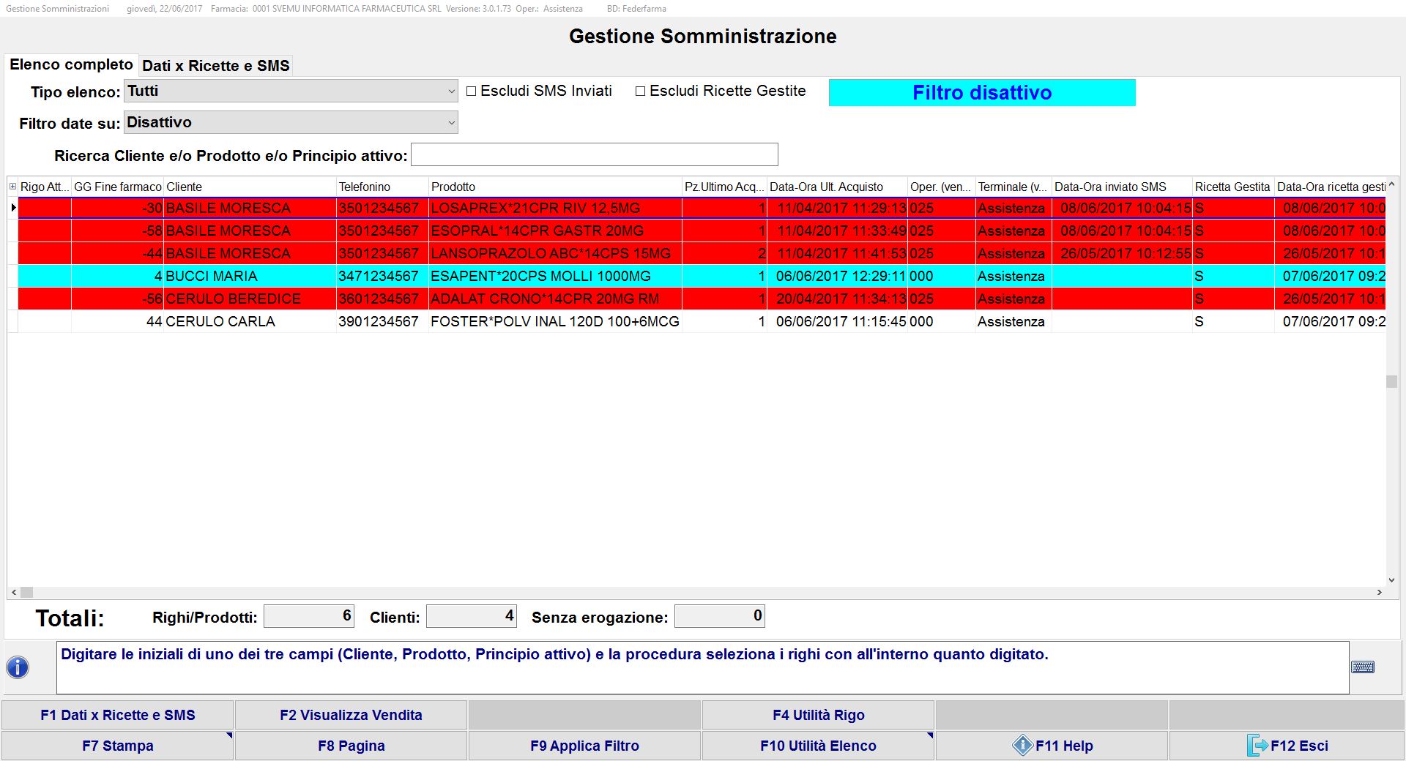Click F2 Visualizza Vendita button
The image size is (1406, 761).
[x=351, y=715]
